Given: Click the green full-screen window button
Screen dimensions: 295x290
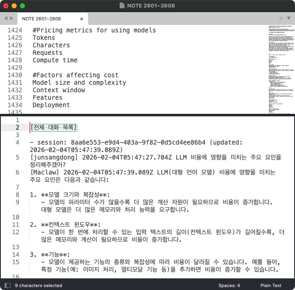Looking at the screenshot, I should pyautogui.click(x=22, y=6).
